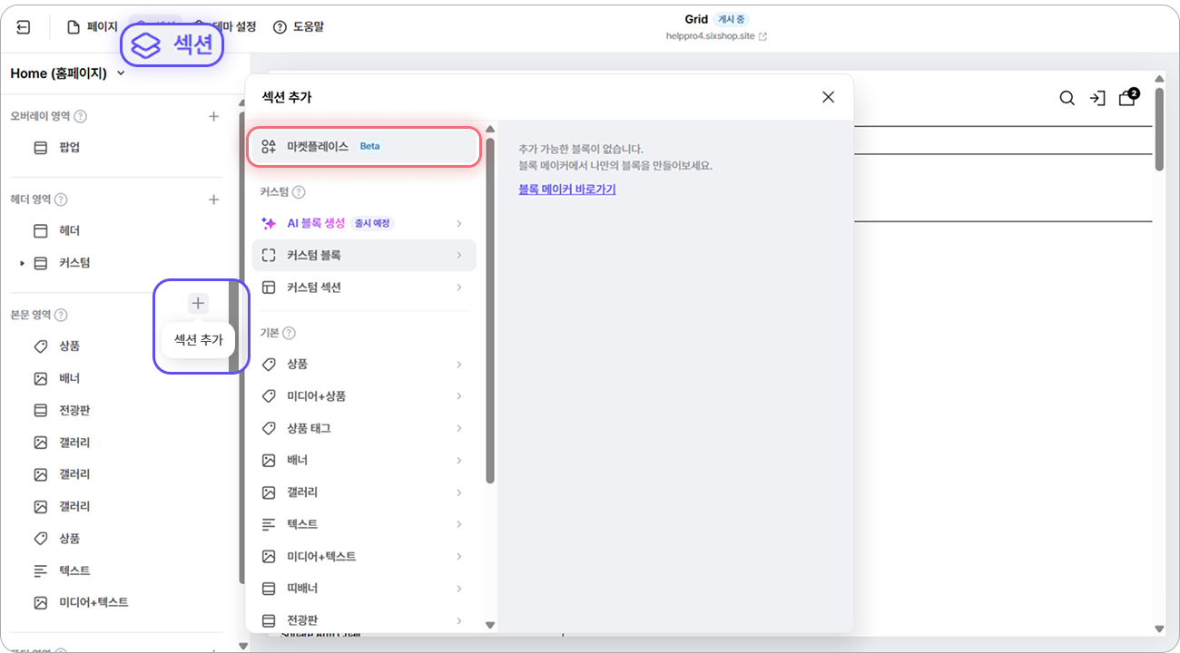Open 블록 메이커 바로가기 link
This screenshot has width=1180, height=653.
tap(567, 190)
